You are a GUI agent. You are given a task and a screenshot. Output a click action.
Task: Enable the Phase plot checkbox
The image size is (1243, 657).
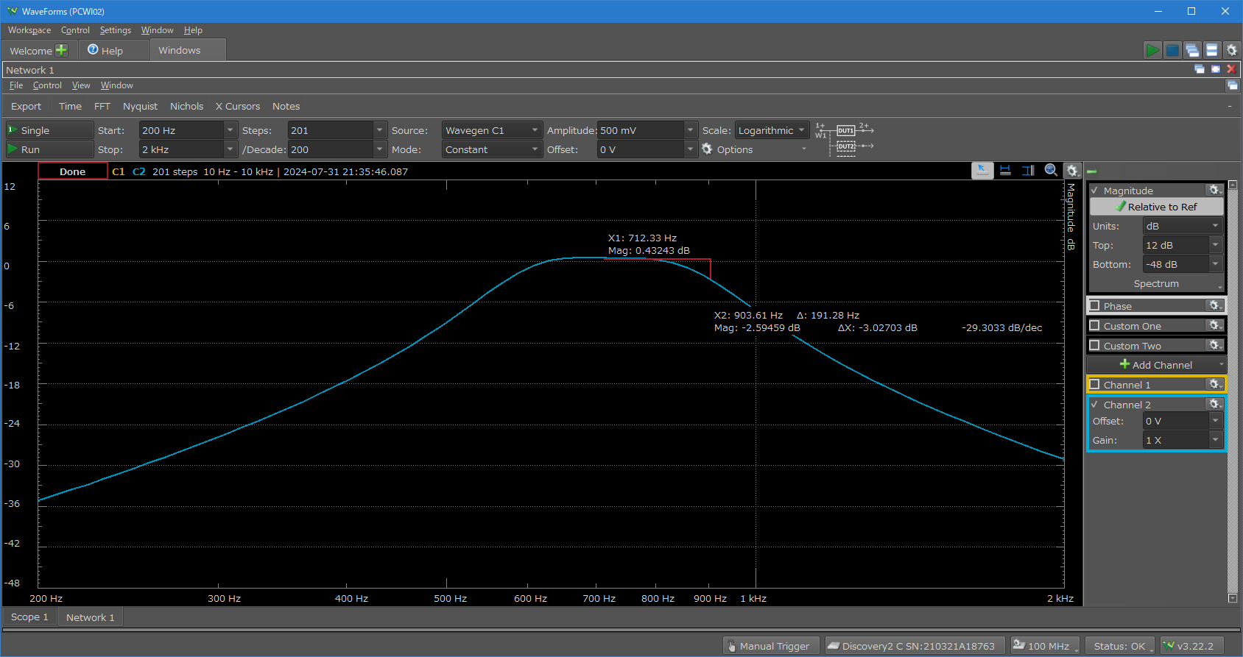click(1095, 306)
